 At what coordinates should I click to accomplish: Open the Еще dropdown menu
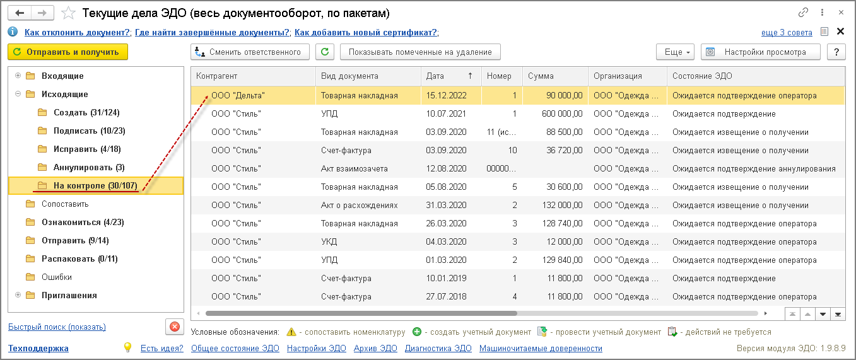(x=675, y=52)
